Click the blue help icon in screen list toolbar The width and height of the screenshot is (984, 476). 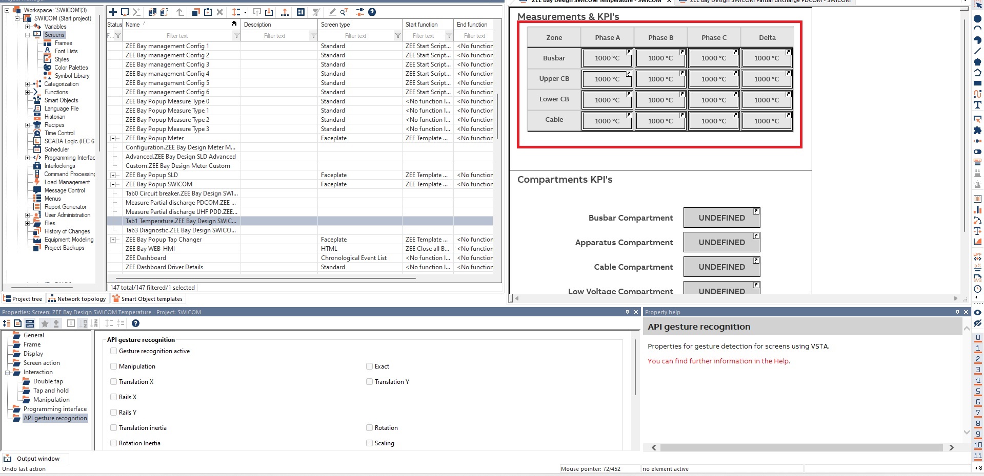[x=372, y=12]
